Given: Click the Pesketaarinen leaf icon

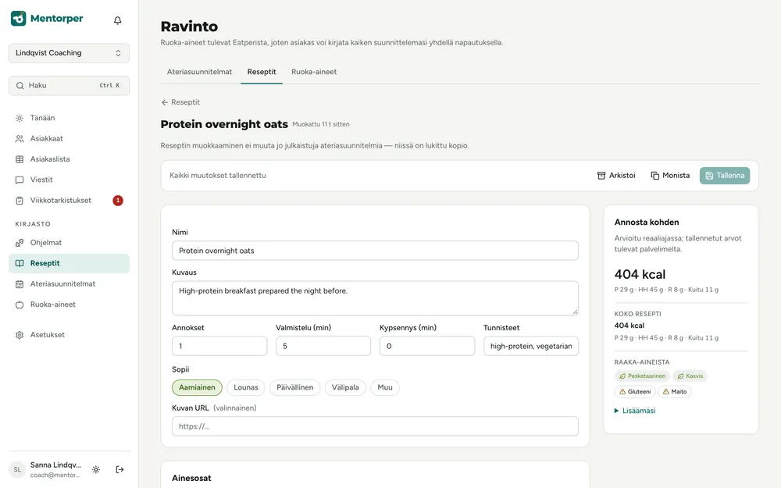Looking at the screenshot, I should [x=622, y=376].
